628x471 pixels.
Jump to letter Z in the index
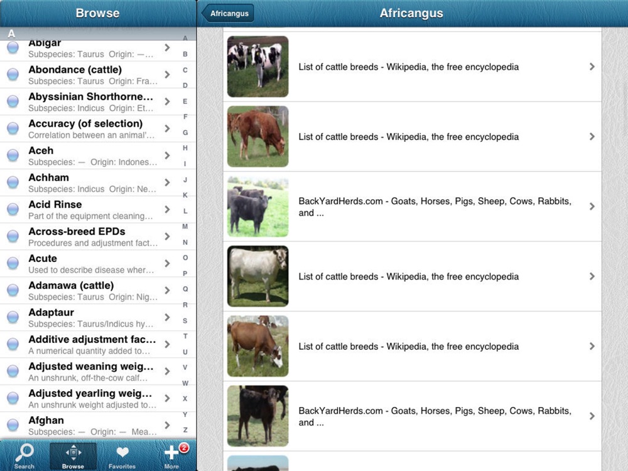click(x=185, y=430)
